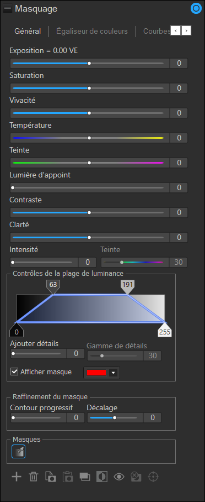Click the Température slider track
Viewport: 205px width, 502px height.
[x=88, y=138]
